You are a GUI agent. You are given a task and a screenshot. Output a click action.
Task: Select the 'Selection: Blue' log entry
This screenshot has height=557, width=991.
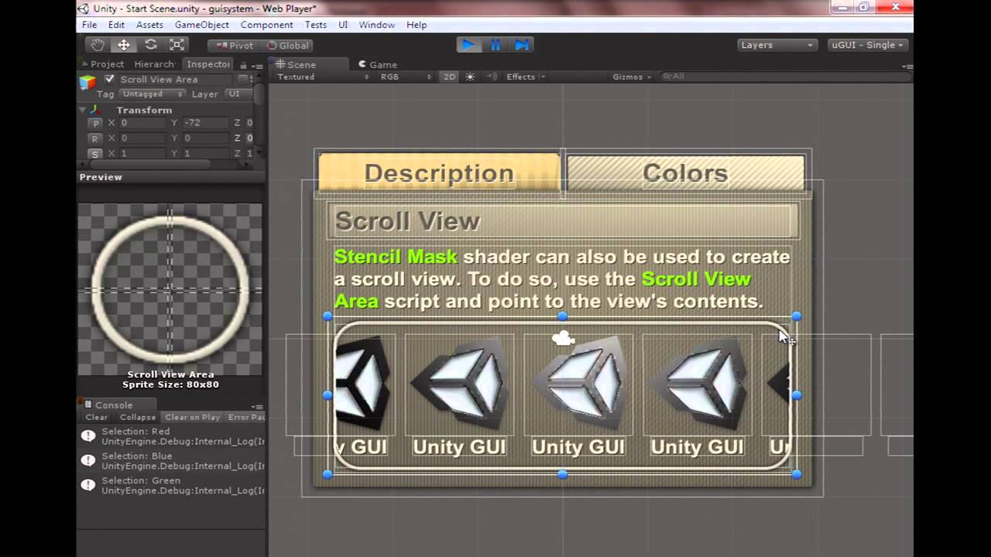pos(172,461)
